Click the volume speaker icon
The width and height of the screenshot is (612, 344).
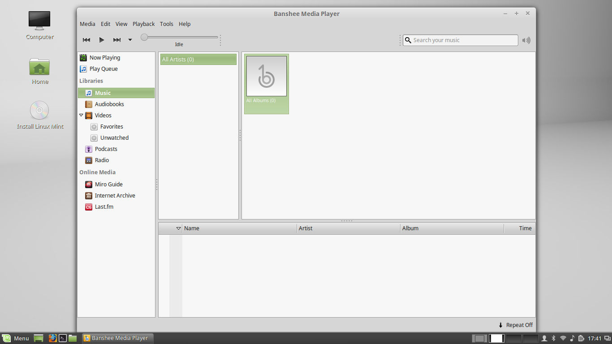click(526, 40)
